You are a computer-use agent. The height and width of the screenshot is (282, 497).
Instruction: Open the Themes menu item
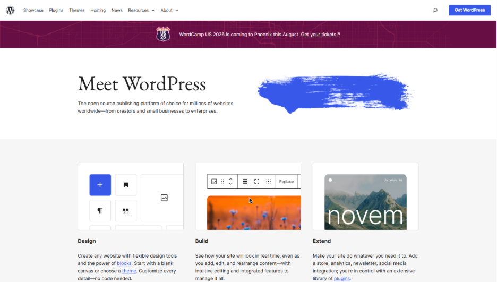point(77,10)
